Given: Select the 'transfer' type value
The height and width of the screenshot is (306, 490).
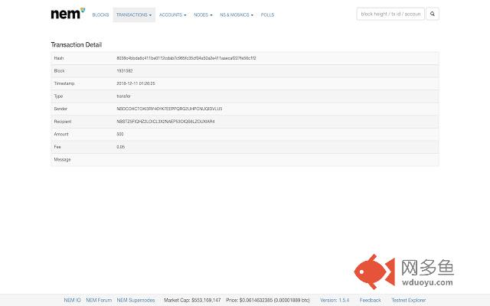Looking at the screenshot, I should 124,96.
